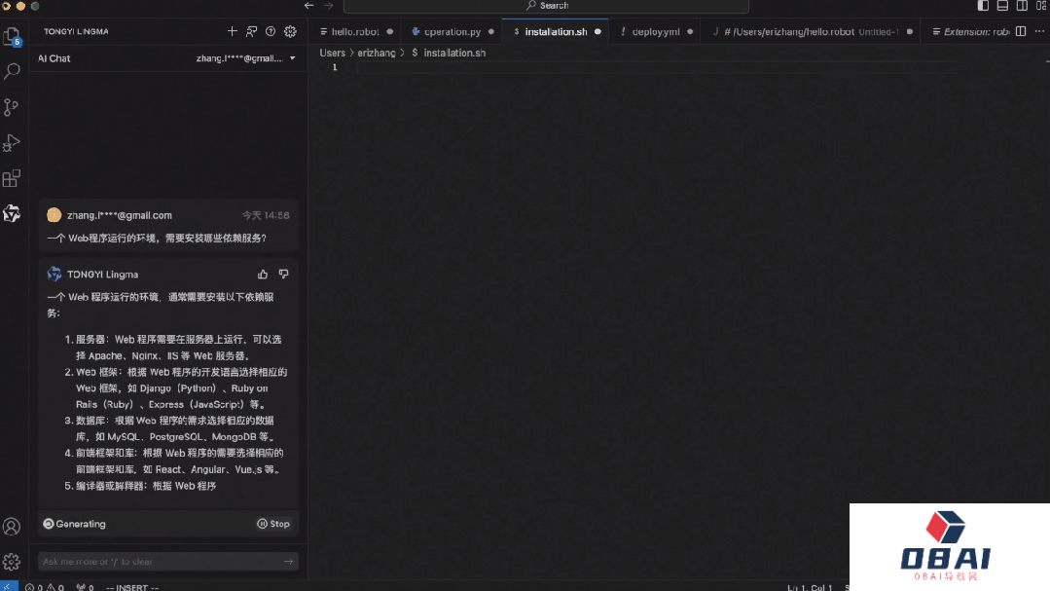Dislike the Tongyi Lingma response
This screenshot has width=1050, height=591.
pos(283,275)
